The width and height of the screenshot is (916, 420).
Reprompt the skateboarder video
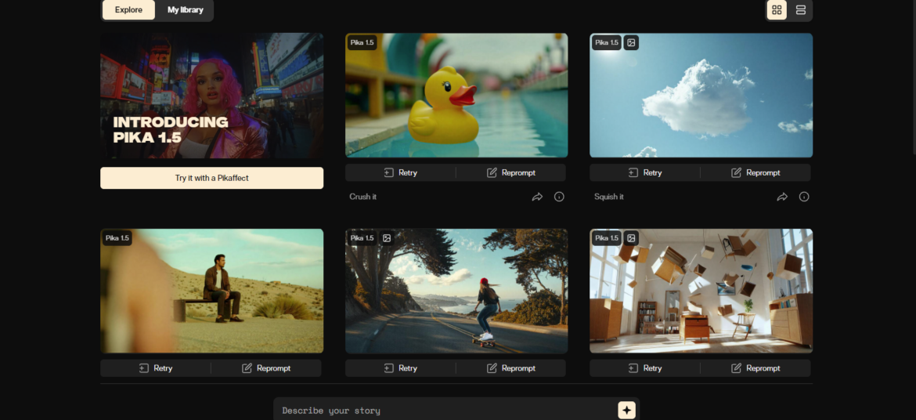coord(511,368)
